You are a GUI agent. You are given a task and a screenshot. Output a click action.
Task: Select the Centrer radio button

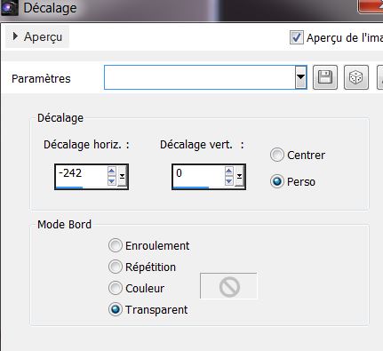click(x=277, y=155)
